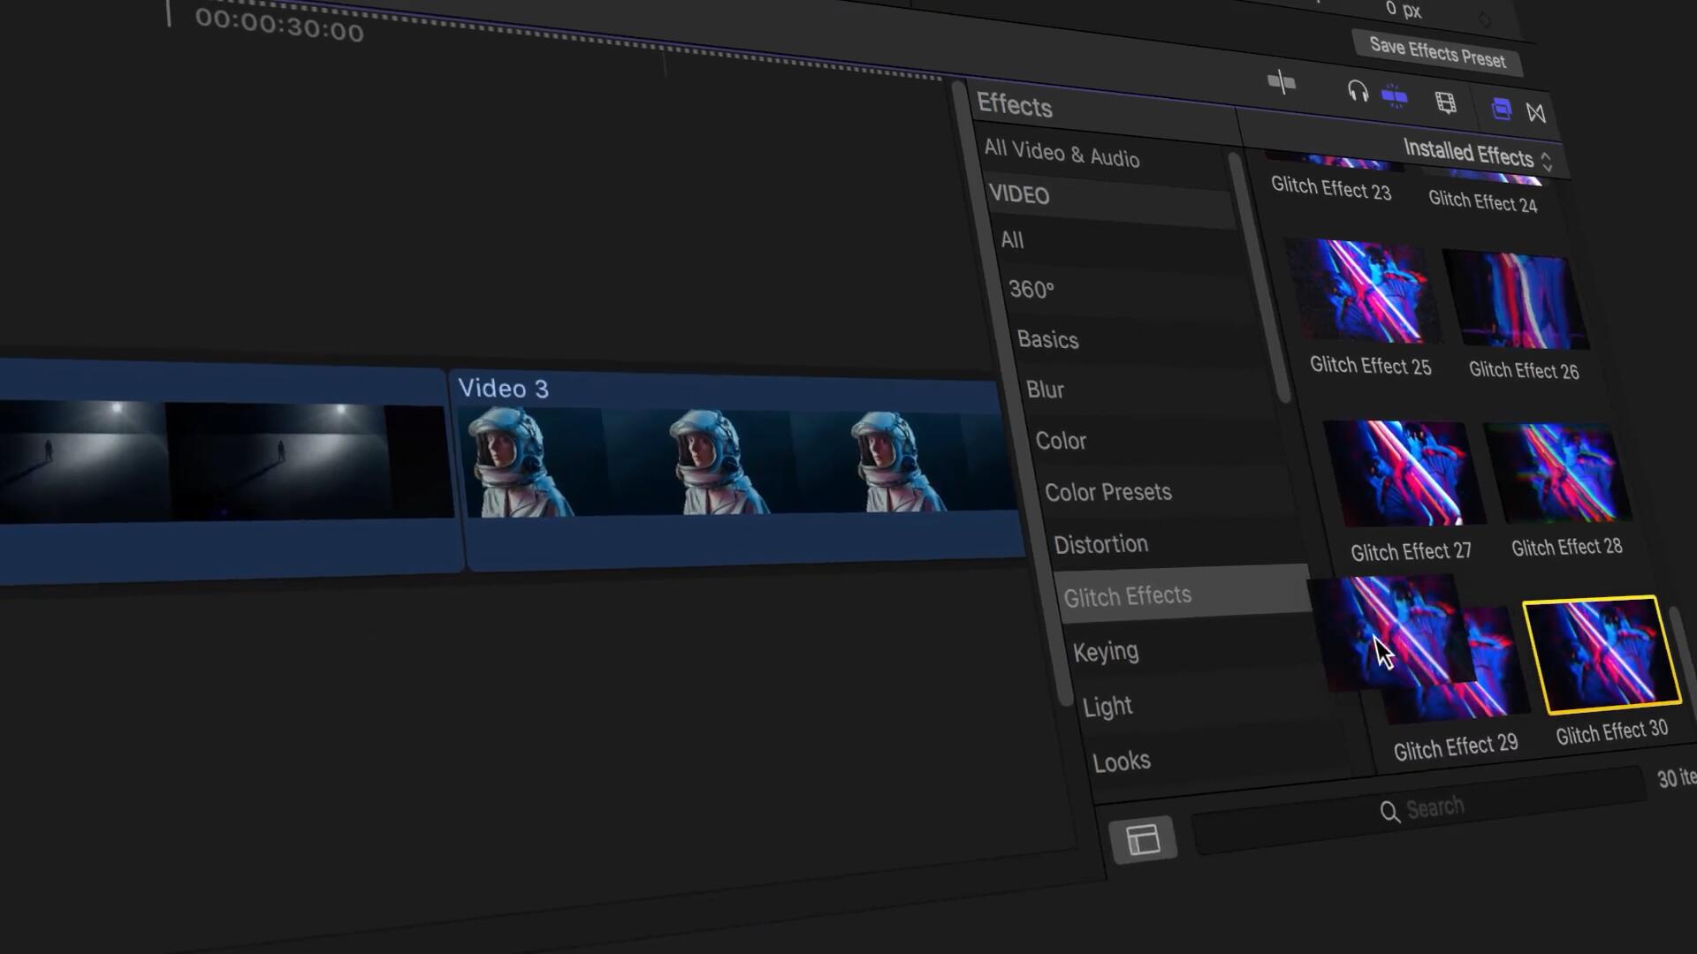Choose All Video & Audio

point(1061,154)
